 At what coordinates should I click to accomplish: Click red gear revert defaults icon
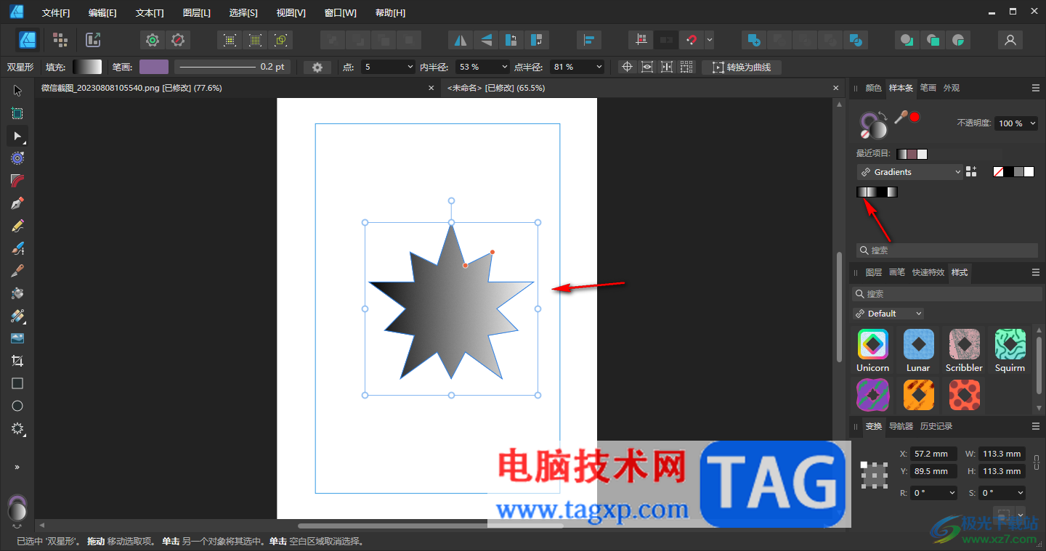coord(178,40)
